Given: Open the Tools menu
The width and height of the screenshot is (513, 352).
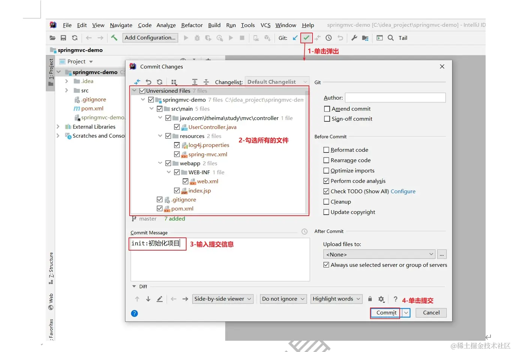Looking at the screenshot, I should [248, 25].
